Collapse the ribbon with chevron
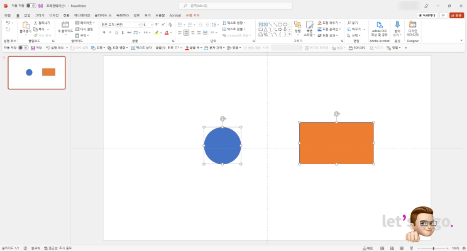The width and height of the screenshot is (467, 251). pos(461,40)
